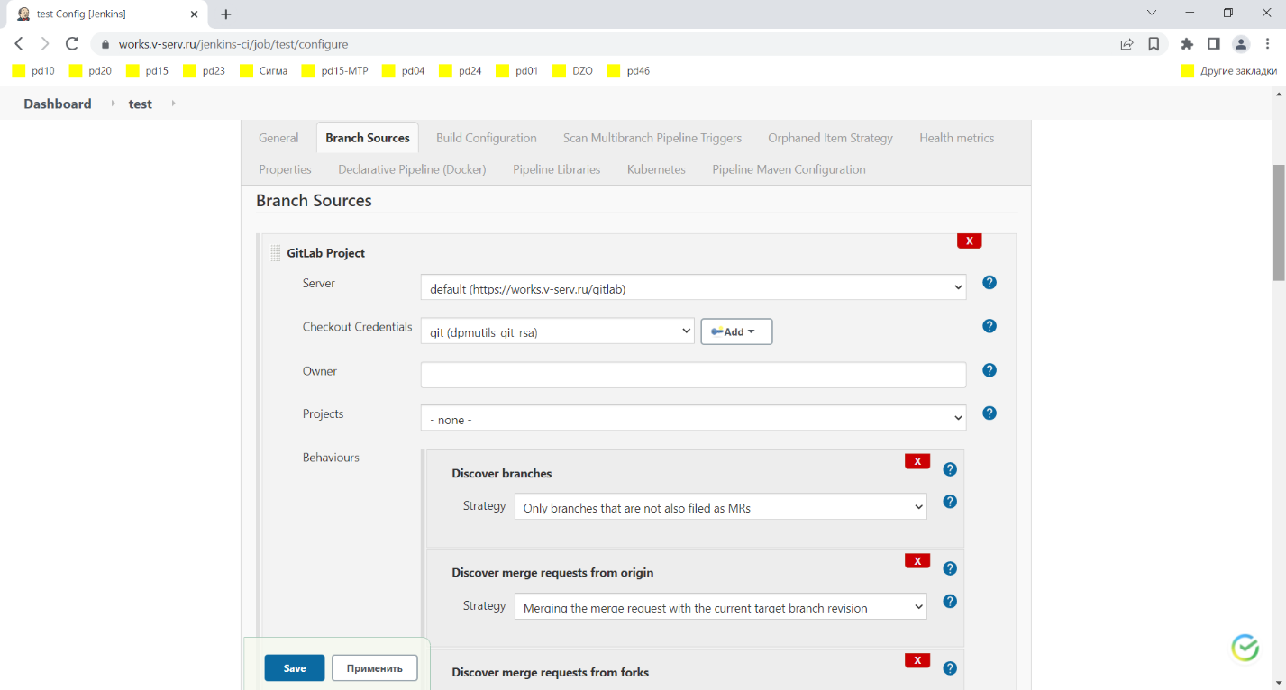Screen dimensions: 1286x690
Task: Click the Применить button
Action: pyautogui.click(x=374, y=667)
